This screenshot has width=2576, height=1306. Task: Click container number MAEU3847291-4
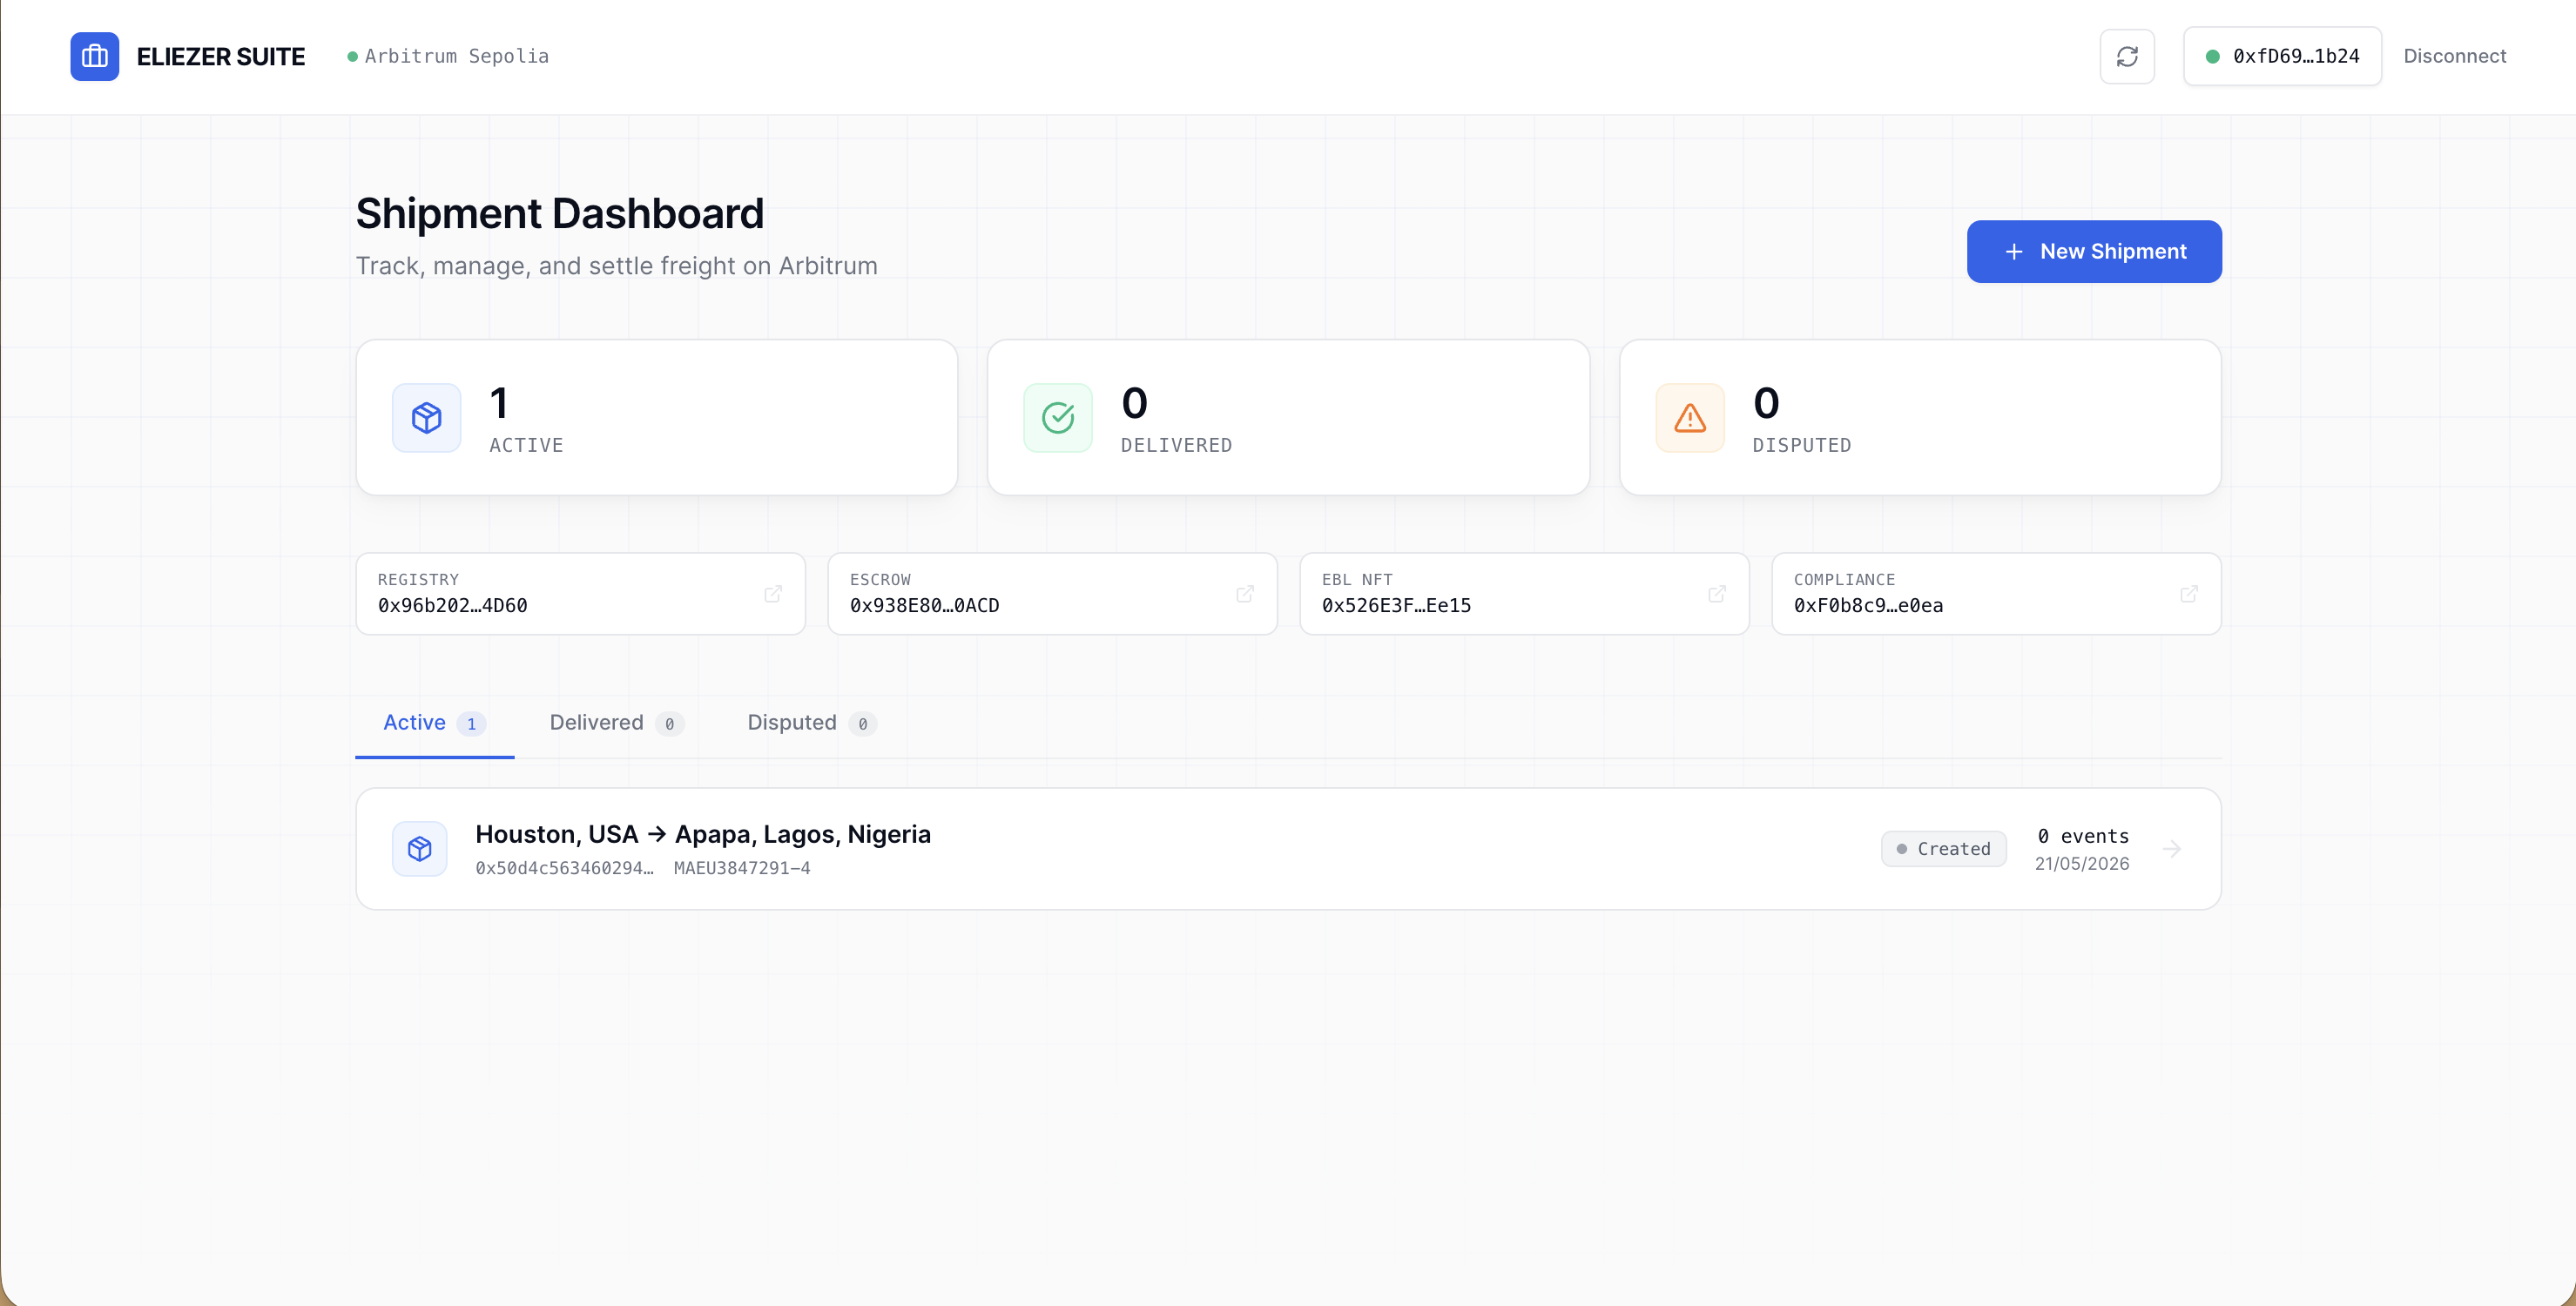coord(742,868)
